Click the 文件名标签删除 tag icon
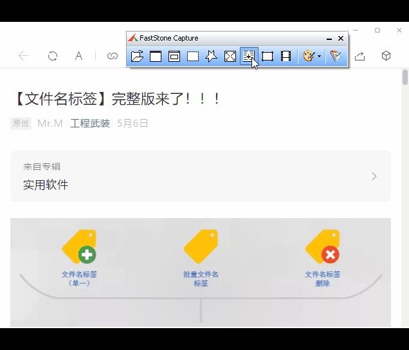The image size is (409, 350). tap(322, 246)
